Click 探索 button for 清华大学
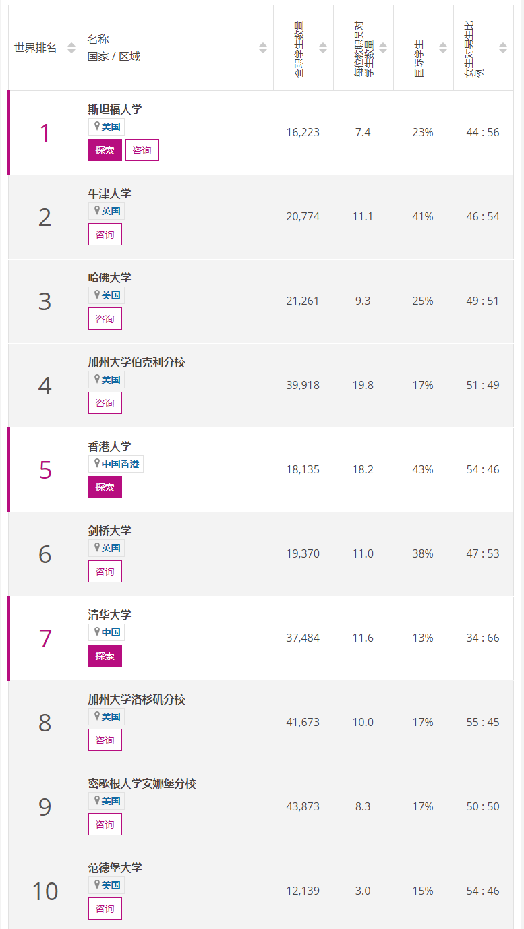The height and width of the screenshot is (929, 524). click(105, 655)
